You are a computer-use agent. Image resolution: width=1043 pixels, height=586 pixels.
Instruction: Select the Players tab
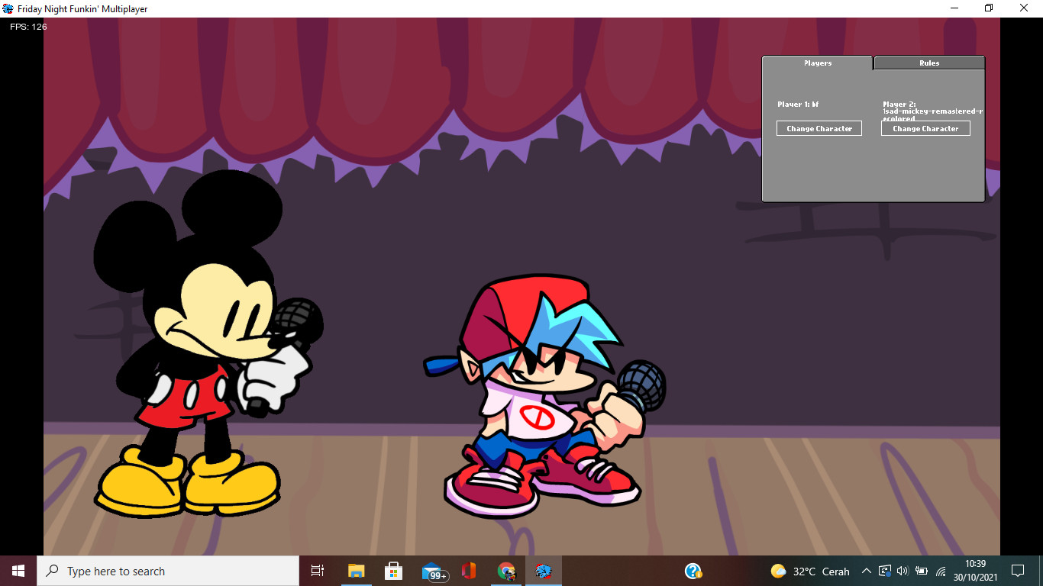tap(818, 63)
